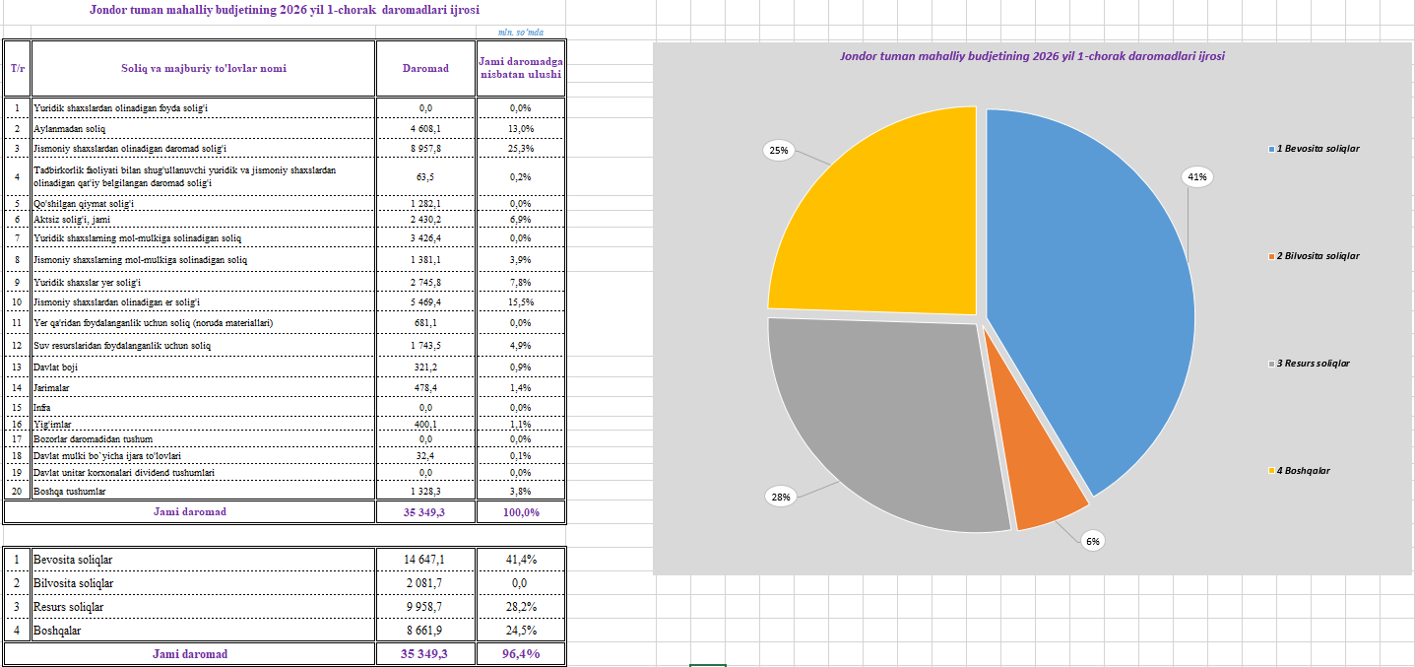The height and width of the screenshot is (667, 1415).
Task: Select the chart title text
Action: coord(1032,56)
